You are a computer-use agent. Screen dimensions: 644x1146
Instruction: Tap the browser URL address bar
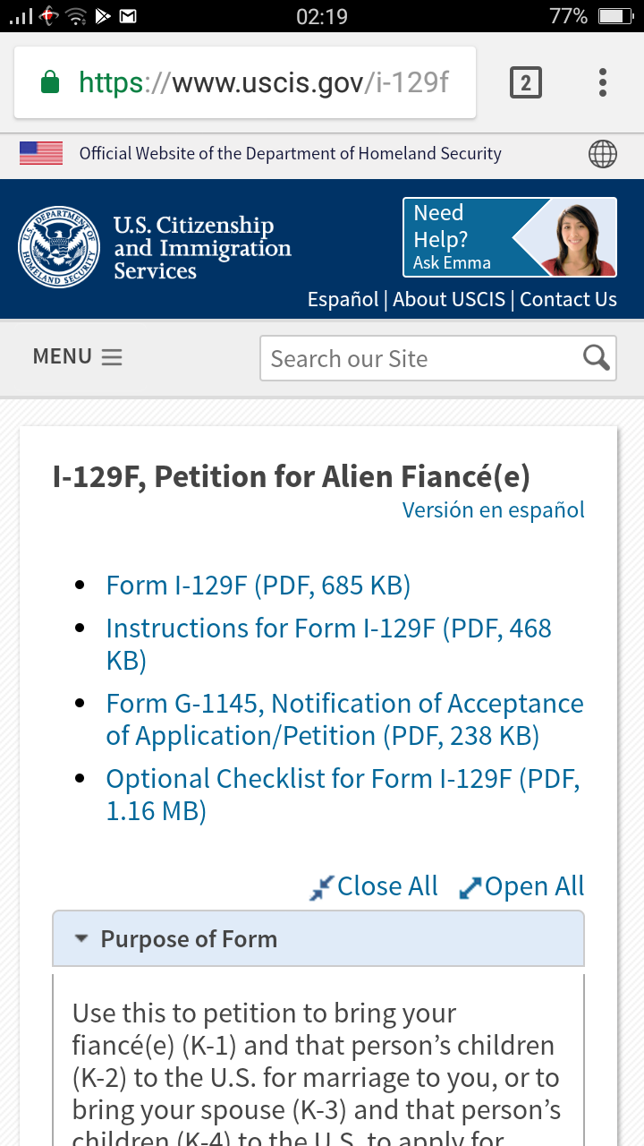pos(245,83)
